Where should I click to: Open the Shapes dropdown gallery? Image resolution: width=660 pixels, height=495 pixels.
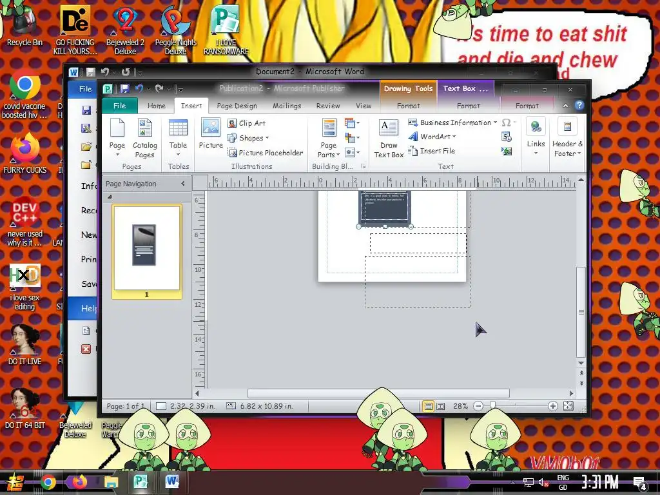[x=248, y=138]
